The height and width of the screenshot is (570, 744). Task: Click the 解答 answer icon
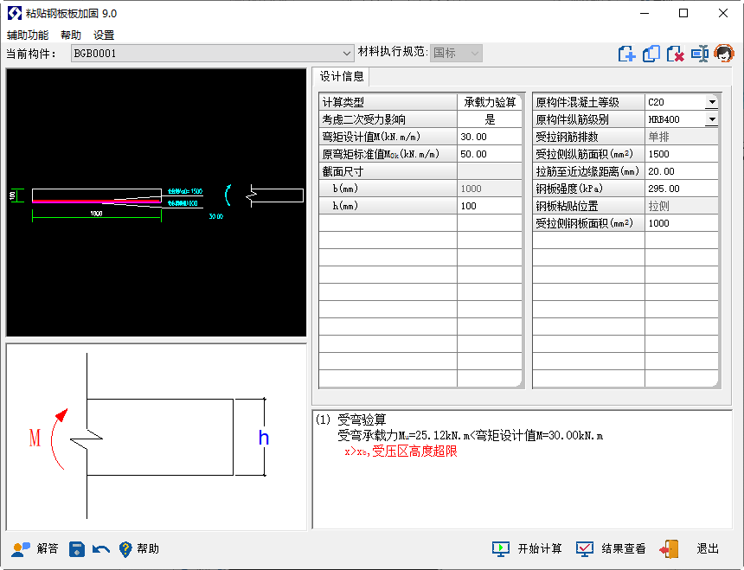click(35, 549)
